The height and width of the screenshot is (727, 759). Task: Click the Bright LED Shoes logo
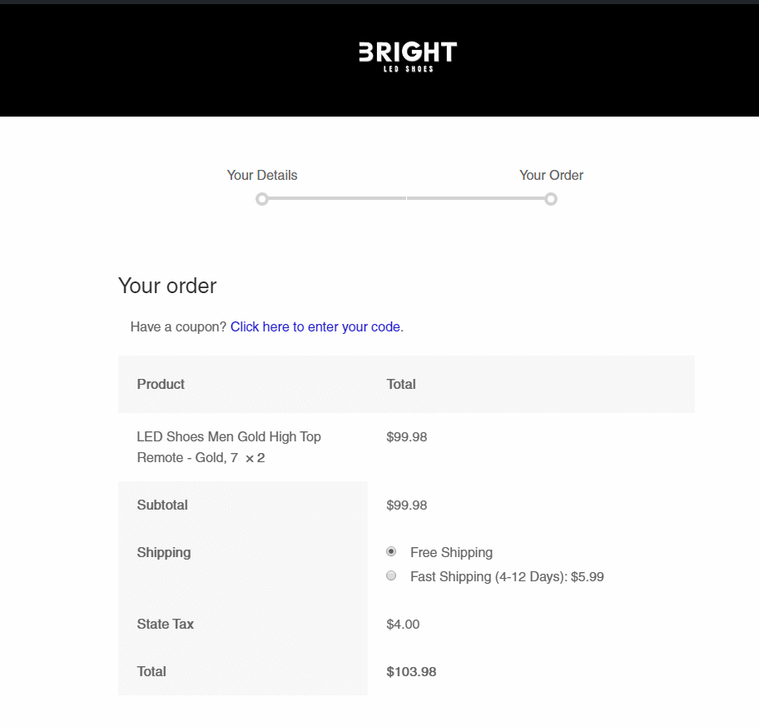408,57
